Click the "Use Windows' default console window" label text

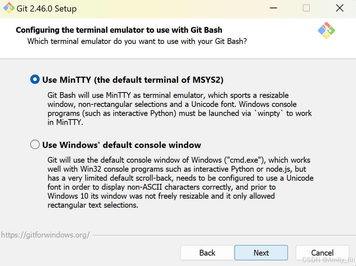pyautogui.click(x=121, y=145)
